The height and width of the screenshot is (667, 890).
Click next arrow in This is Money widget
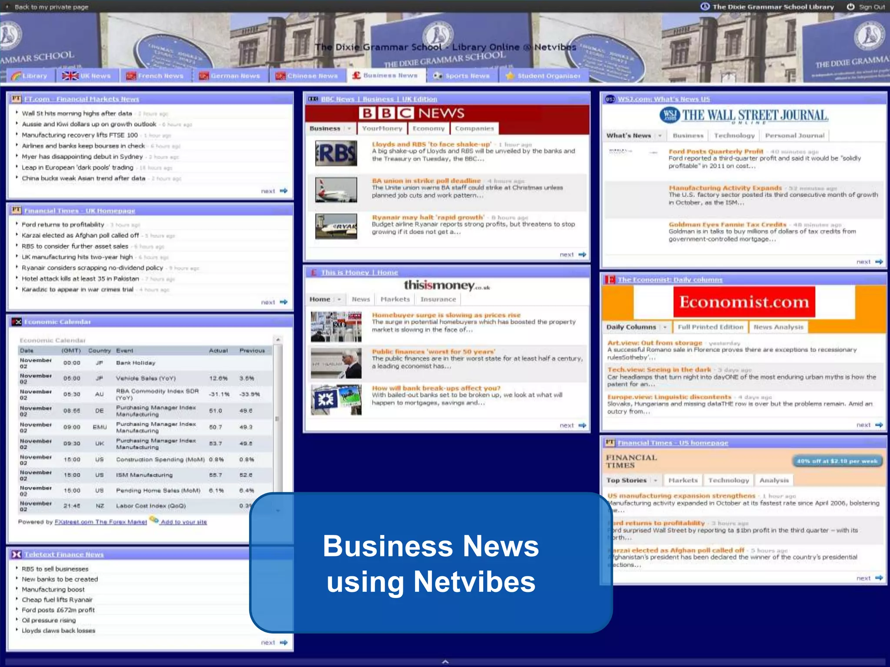[x=582, y=425]
